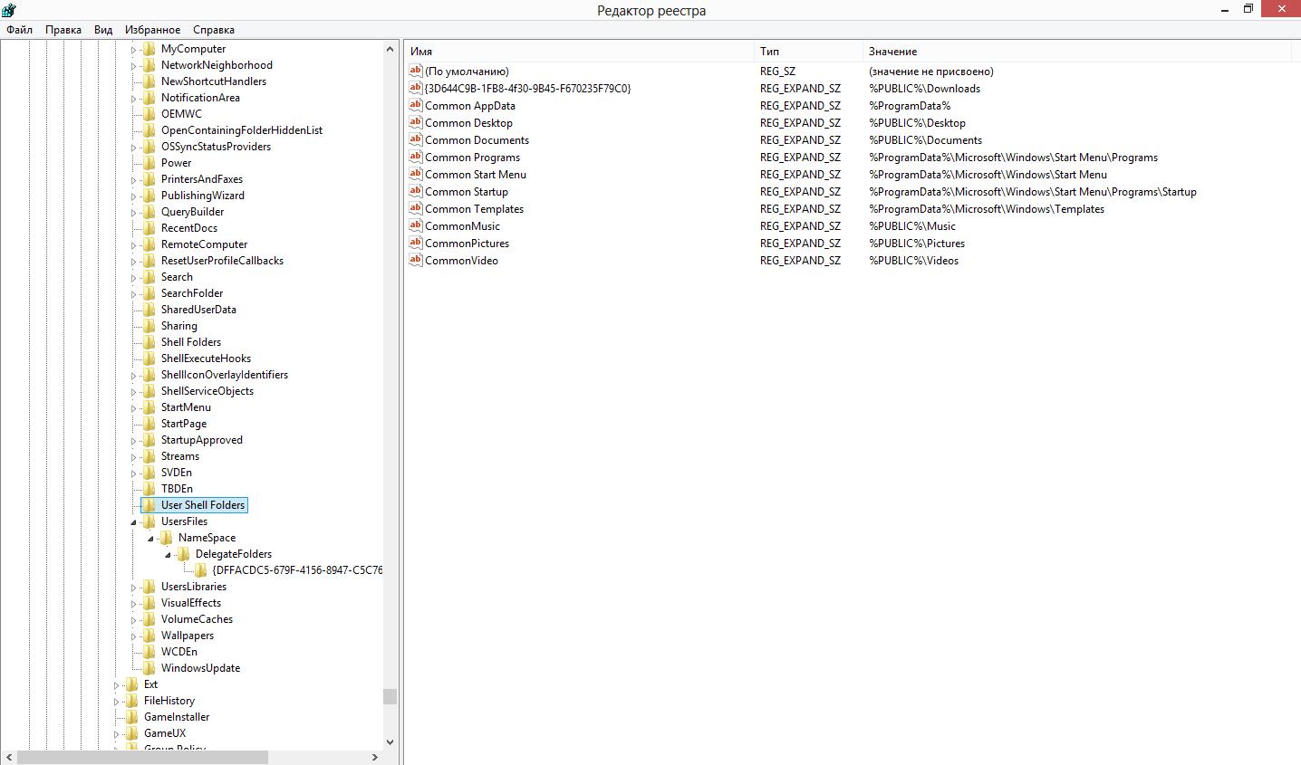Click the string value icon for Common Desktop
This screenshot has width=1301, height=765.
(416, 122)
